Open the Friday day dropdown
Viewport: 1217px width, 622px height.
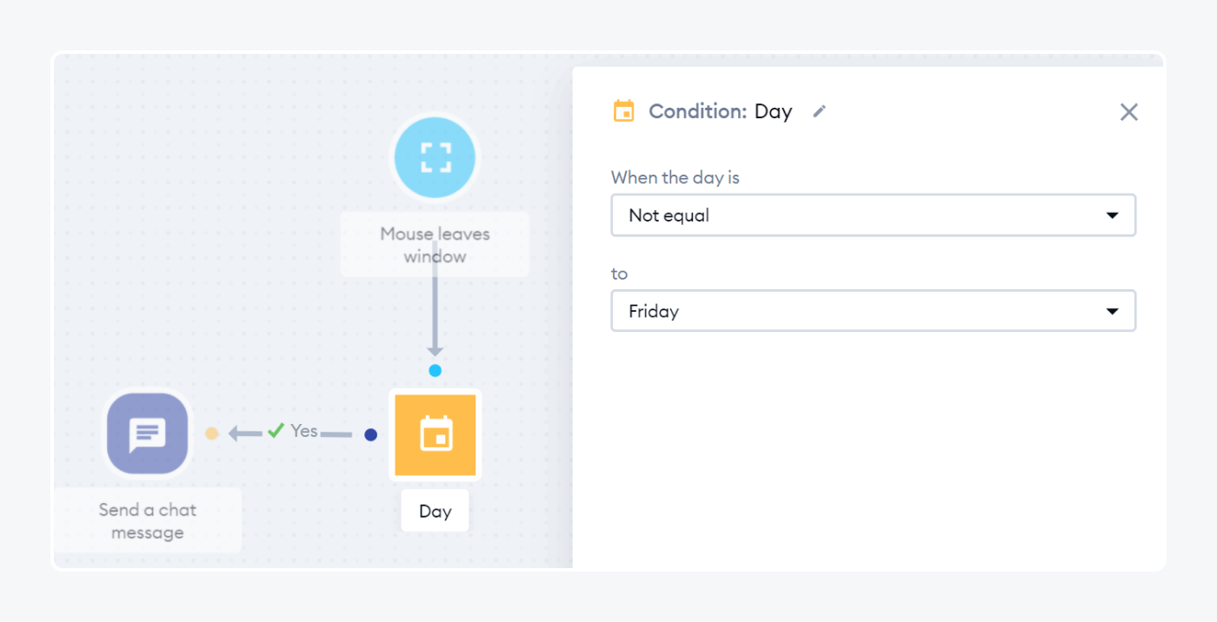click(x=873, y=311)
